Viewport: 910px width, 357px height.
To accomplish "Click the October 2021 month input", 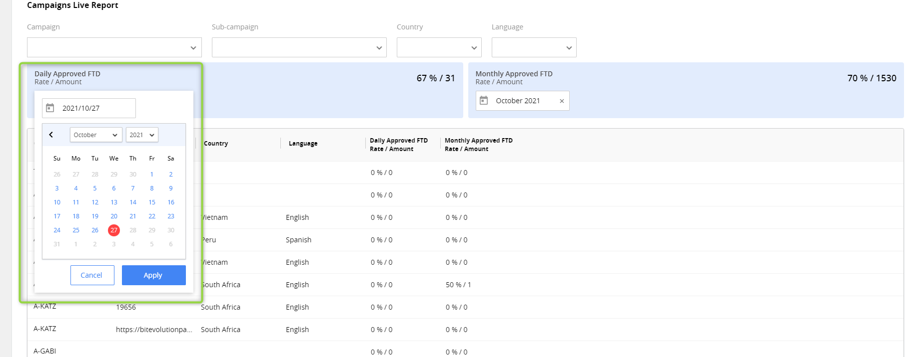I will (x=522, y=101).
